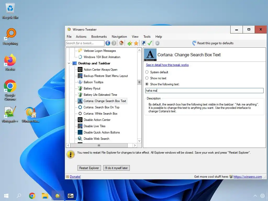The image size is (268, 201).
Task: Click the Search for a tweak box
Action: pyautogui.click(x=85, y=43)
